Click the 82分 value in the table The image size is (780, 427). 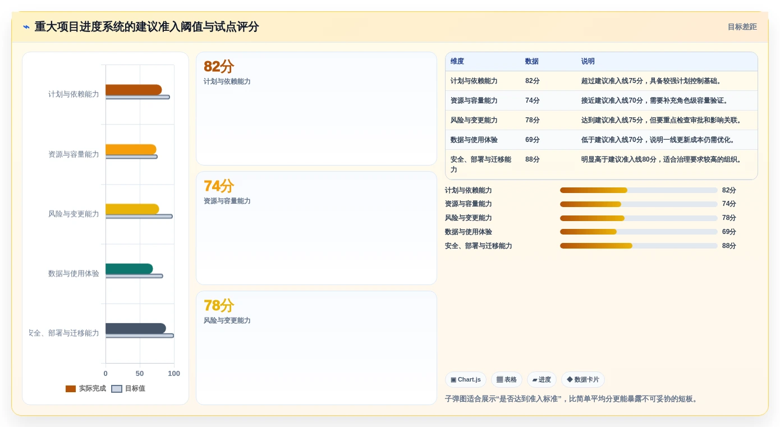[533, 81]
